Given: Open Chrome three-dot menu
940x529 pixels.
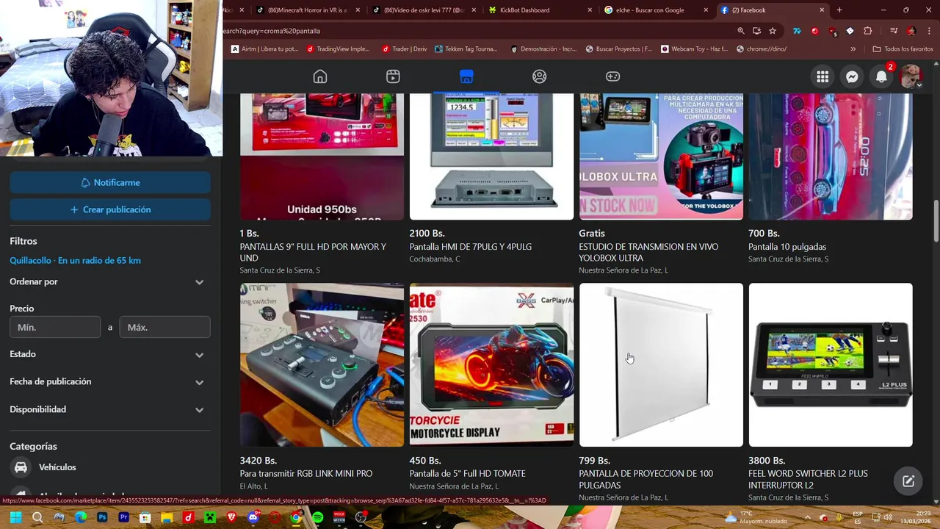Looking at the screenshot, I should tap(930, 31).
